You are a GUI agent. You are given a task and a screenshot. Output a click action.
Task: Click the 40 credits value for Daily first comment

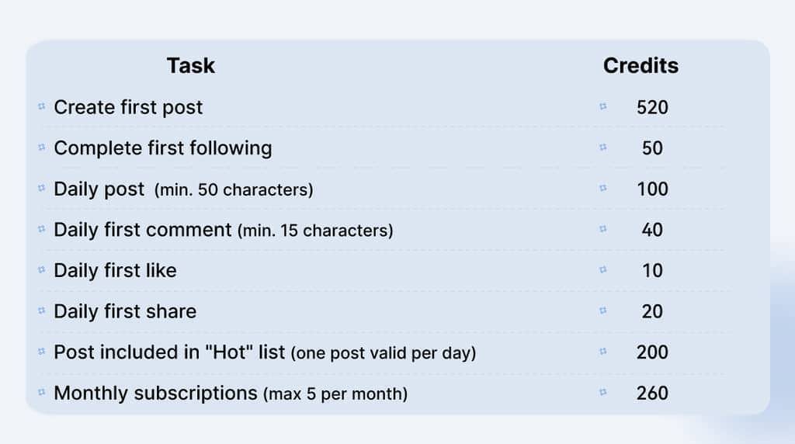click(x=652, y=230)
